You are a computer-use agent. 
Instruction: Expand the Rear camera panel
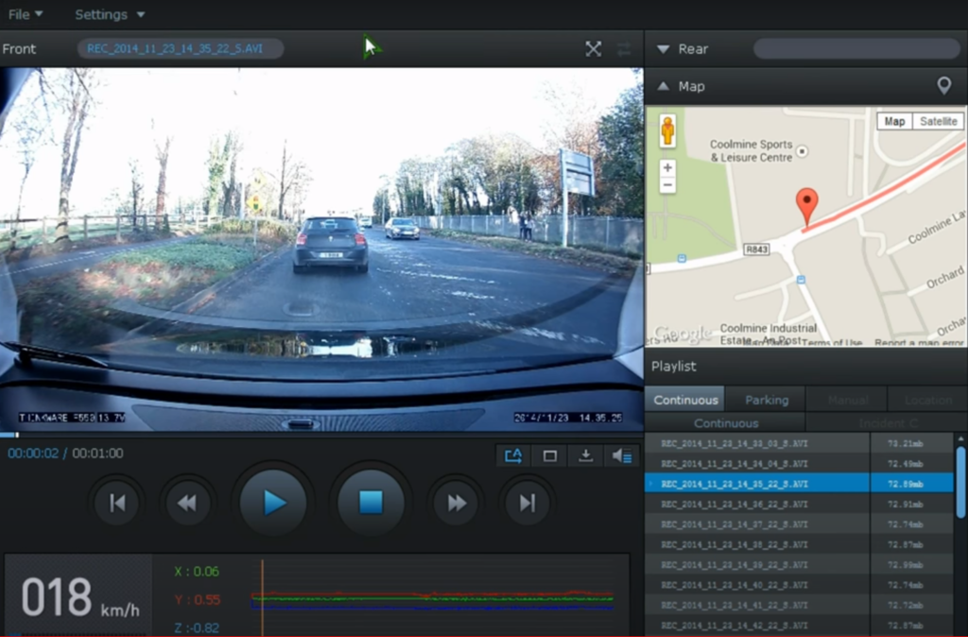663,49
